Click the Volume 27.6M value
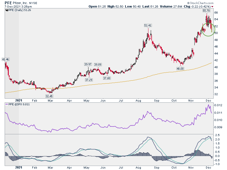Viewport: 227px width, 170px height. [171, 6]
